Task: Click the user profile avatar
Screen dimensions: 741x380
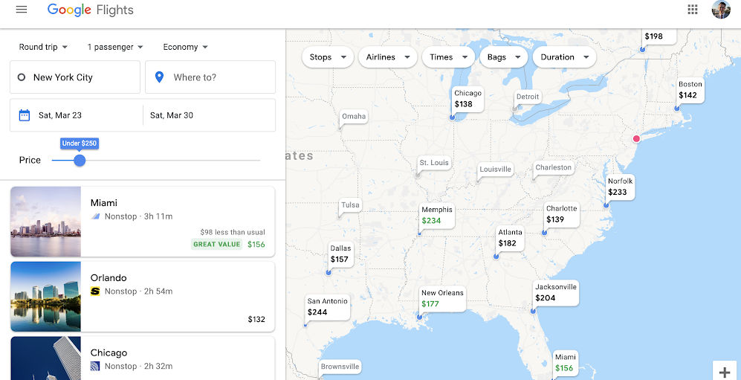Action: 721,10
